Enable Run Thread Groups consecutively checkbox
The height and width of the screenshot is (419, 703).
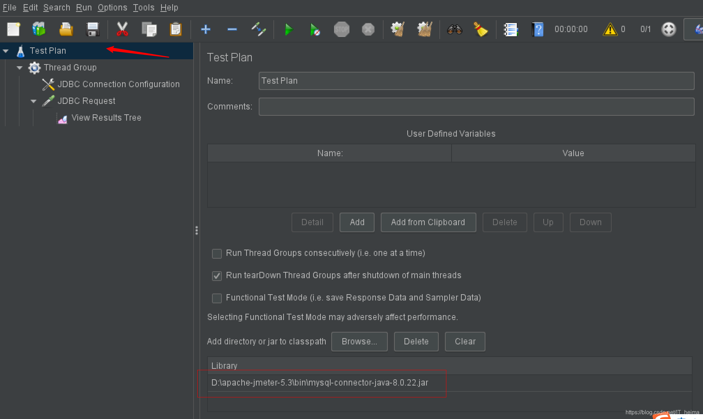[217, 253]
